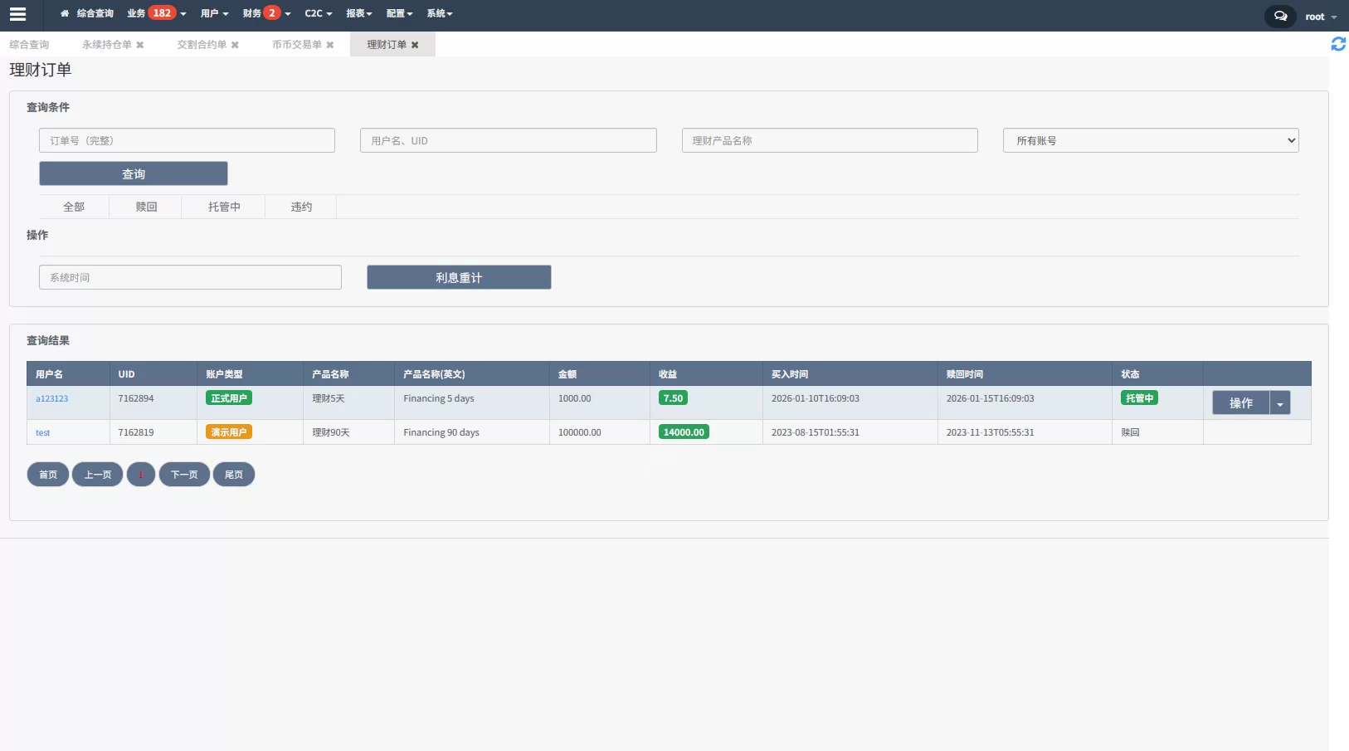Switch to the 综合查询 tab
The image size is (1349, 751).
(29, 45)
